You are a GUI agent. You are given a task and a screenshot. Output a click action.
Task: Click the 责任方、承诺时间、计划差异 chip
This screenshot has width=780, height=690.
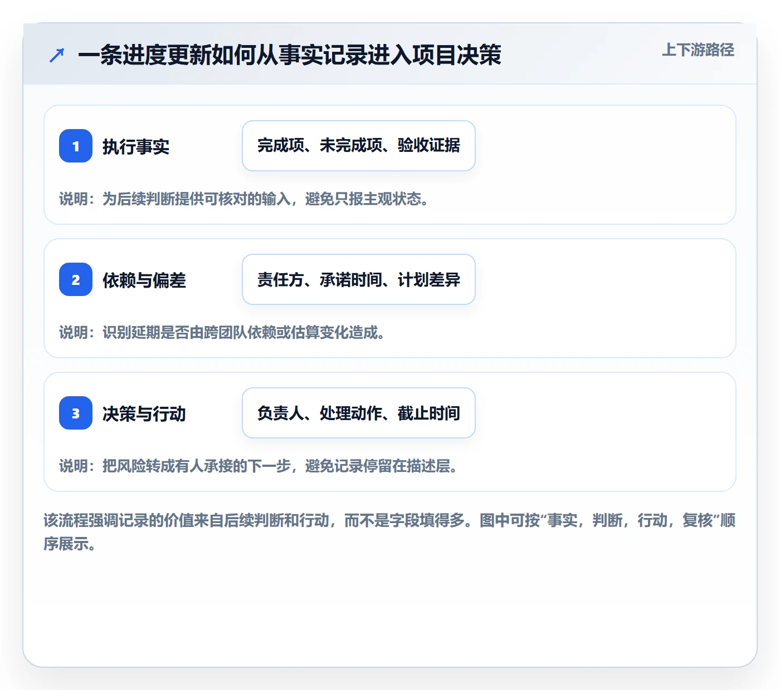click(x=359, y=279)
